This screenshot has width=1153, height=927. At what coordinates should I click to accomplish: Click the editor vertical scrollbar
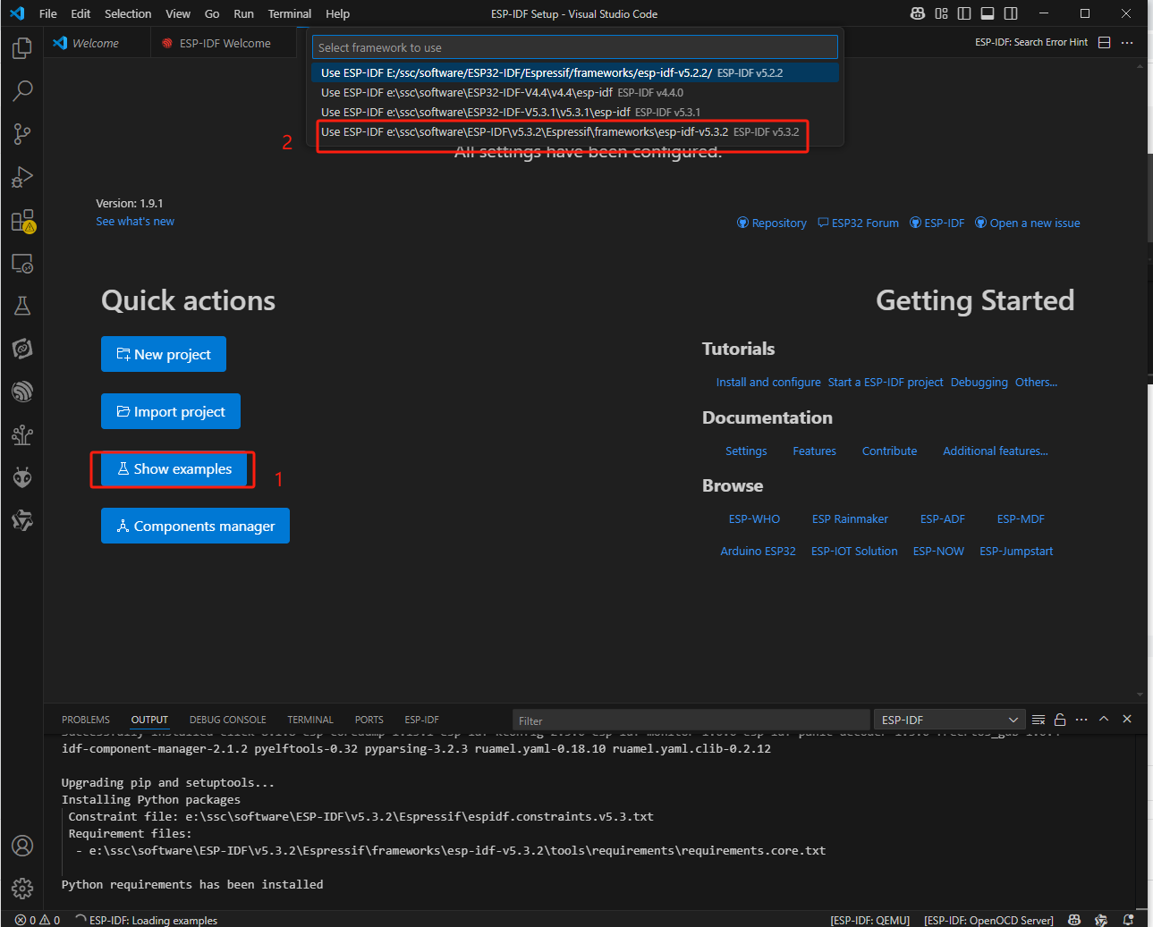pyautogui.click(x=1140, y=380)
